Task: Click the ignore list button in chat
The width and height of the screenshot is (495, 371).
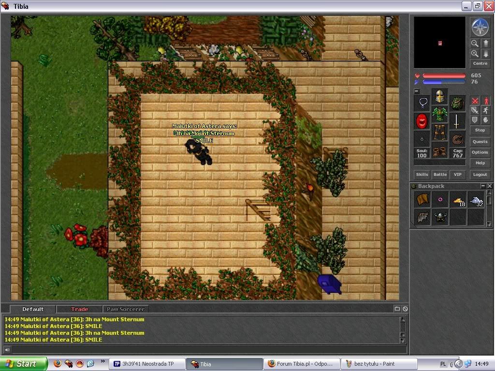Action: 406,309
